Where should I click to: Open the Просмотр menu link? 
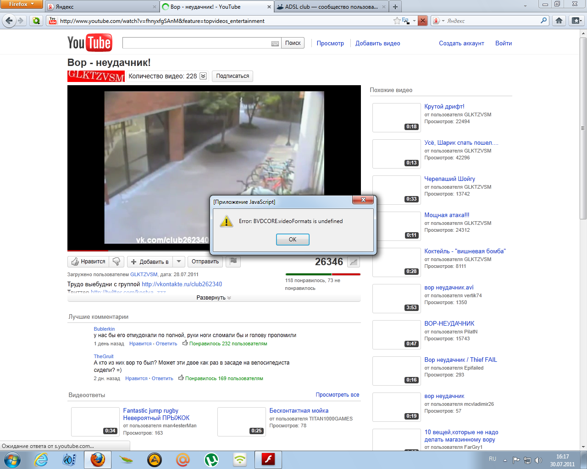tap(330, 43)
